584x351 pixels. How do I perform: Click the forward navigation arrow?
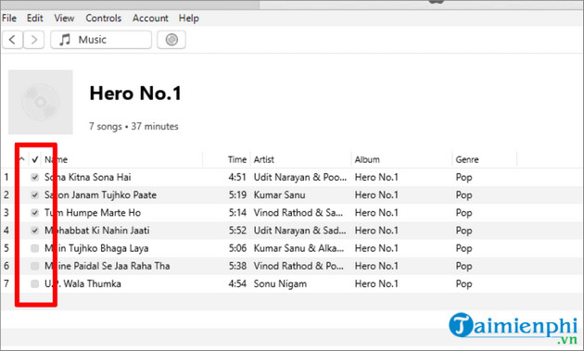pos(34,40)
